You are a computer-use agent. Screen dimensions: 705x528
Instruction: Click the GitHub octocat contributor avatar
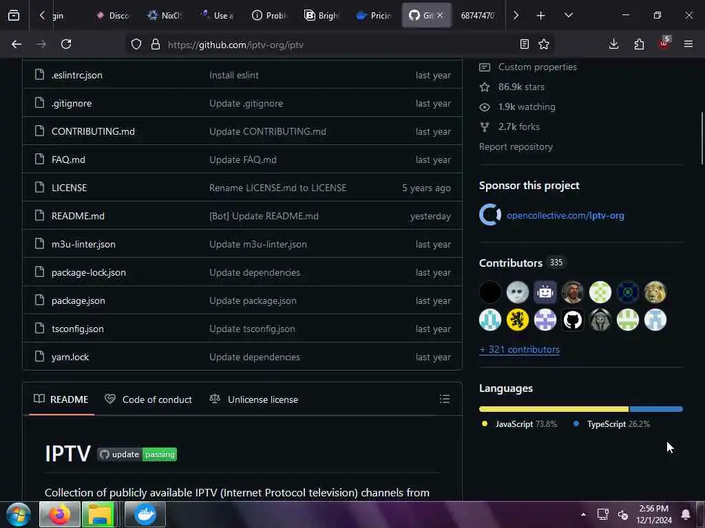click(572, 320)
